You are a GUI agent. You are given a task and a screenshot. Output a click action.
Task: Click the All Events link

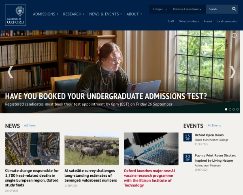pos(214,126)
